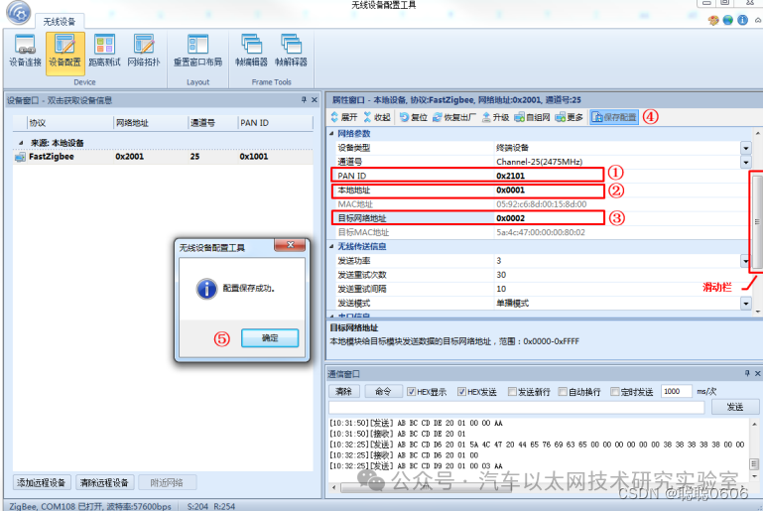Select the FastZigbee row address 0x2001

tap(129, 157)
